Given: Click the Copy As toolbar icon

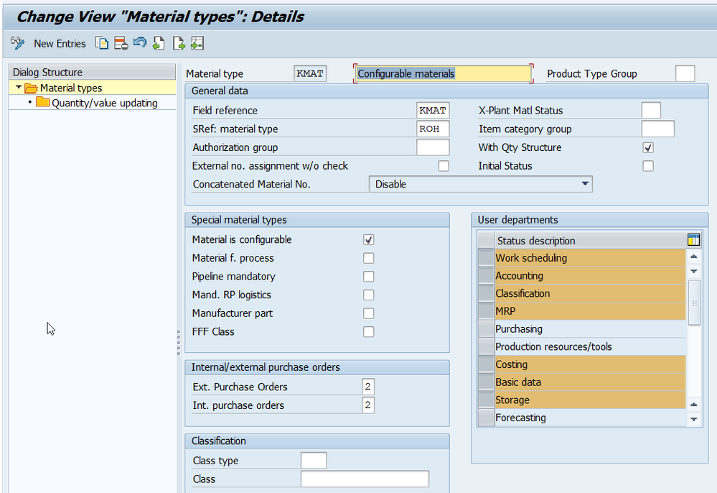Looking at the screenshot, I should (x=103, y=43).
